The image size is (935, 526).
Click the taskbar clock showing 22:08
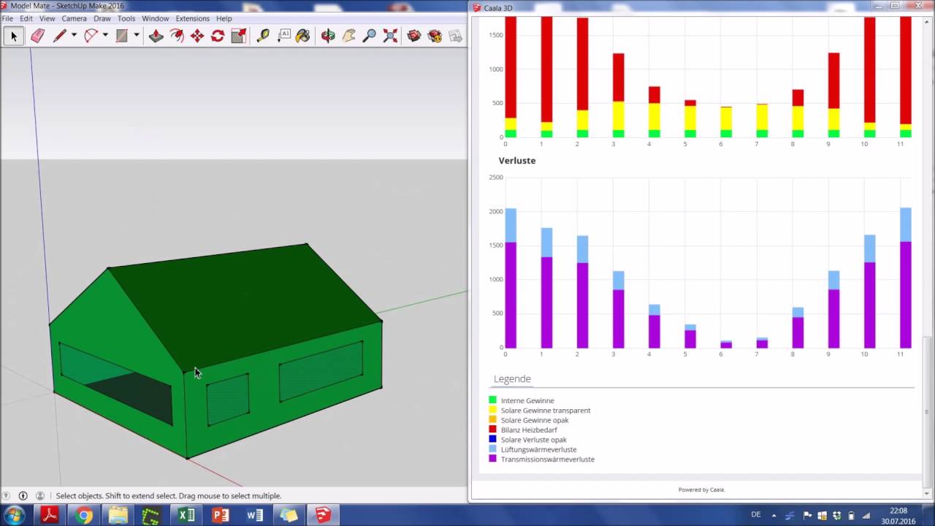pyautogui.click(x=898, y=516)
